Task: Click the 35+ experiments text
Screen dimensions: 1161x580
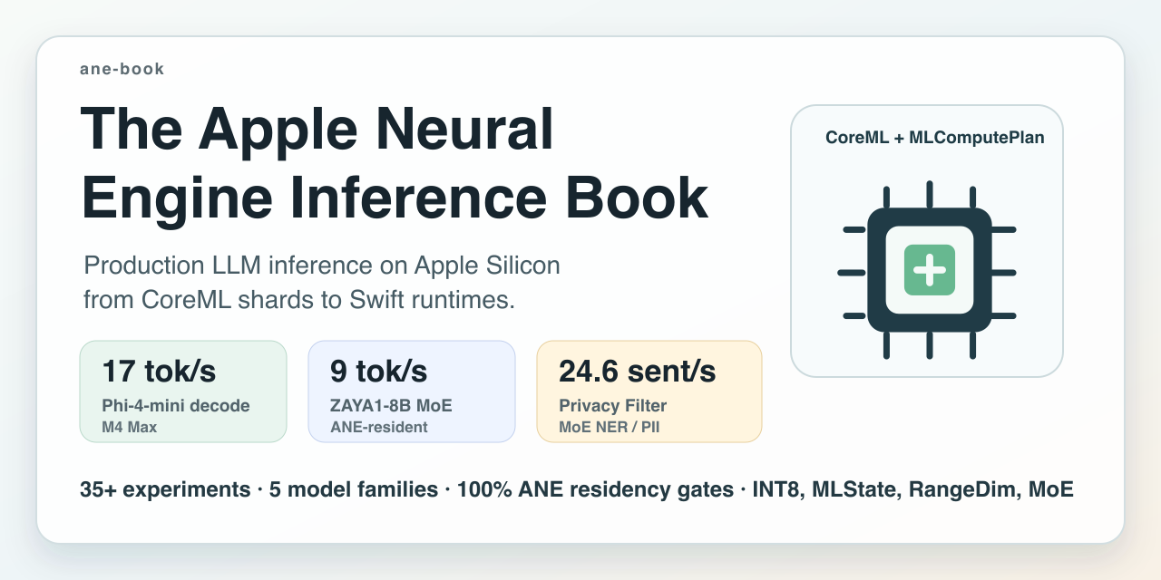Action: coord(165,490)
